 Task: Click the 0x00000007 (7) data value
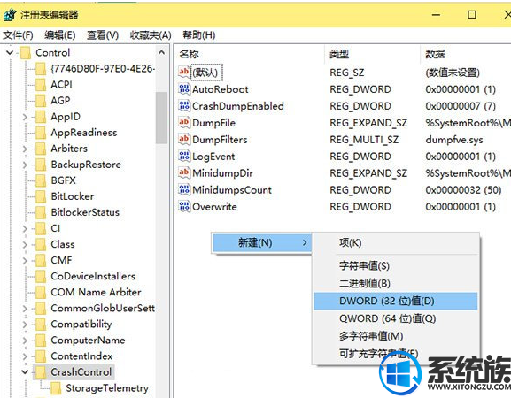pos(461,106)
